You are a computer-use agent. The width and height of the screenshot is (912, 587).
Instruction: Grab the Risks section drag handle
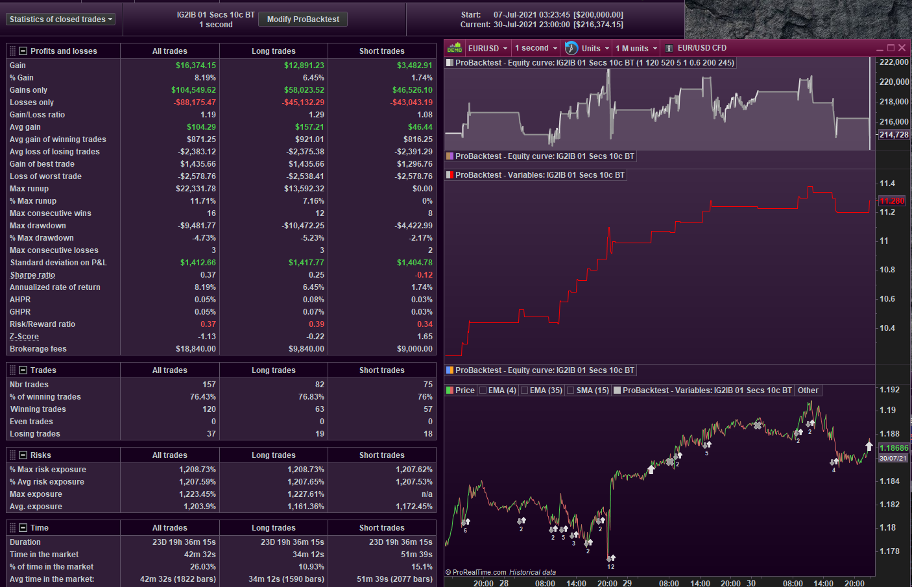pos(12,455)
